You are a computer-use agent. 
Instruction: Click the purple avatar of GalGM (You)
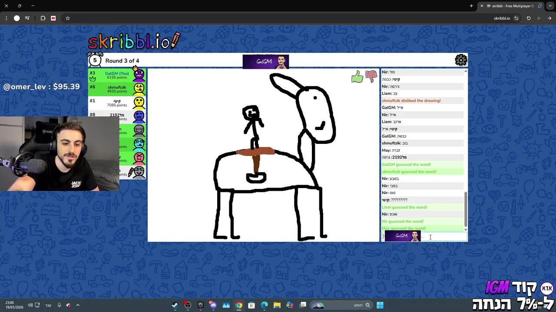pos(139,75)
